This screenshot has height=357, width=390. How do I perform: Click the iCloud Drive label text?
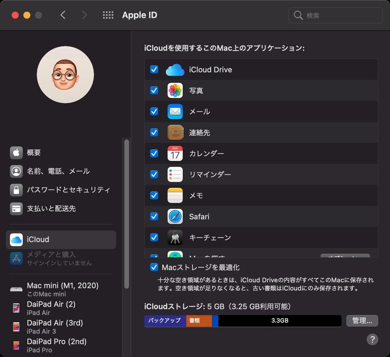pos(211,70)
